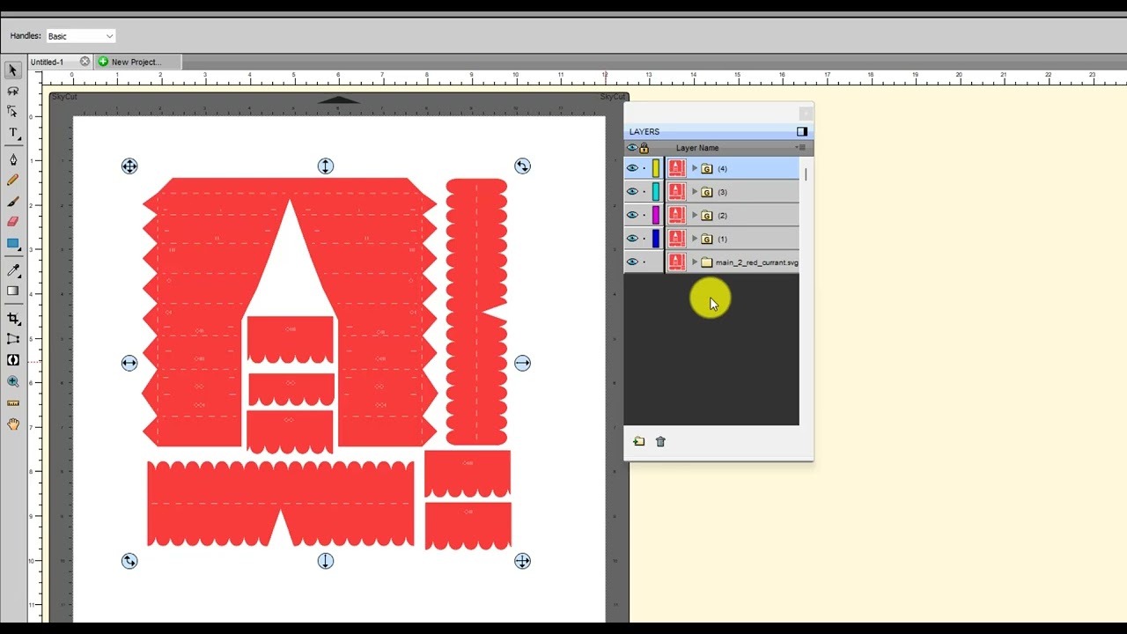Select the Lasso selection tool
The height and width of the screenshot is (634, 1127).
12,91
